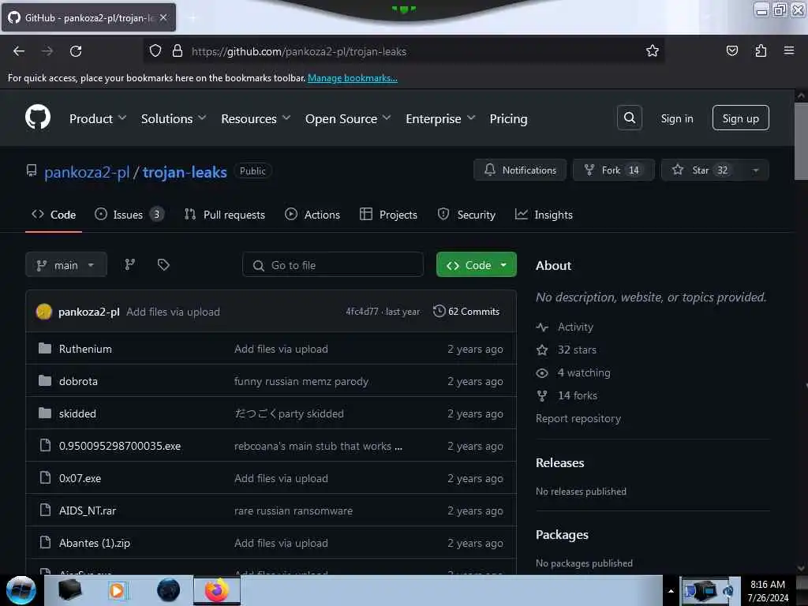Expand the Solutions menu
Screen dimensions: 808x606
point(174,118)
